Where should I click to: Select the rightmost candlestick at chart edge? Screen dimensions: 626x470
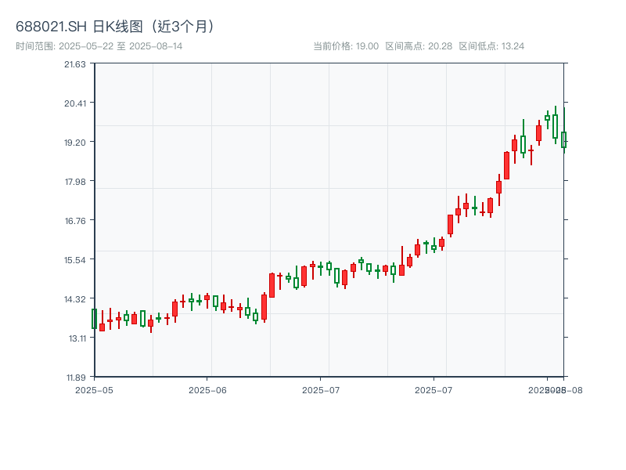pos(563,139)
